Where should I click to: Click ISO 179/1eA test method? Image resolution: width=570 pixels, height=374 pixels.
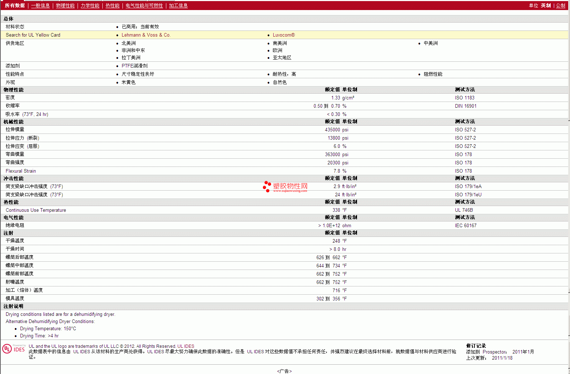(468, 186)
